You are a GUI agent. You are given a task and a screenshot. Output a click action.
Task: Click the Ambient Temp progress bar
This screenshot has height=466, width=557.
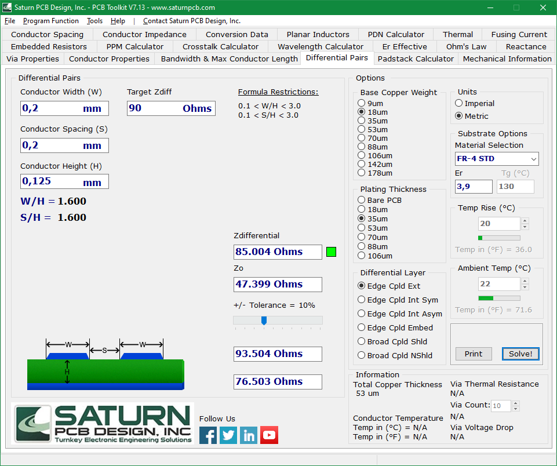point(499,298)
